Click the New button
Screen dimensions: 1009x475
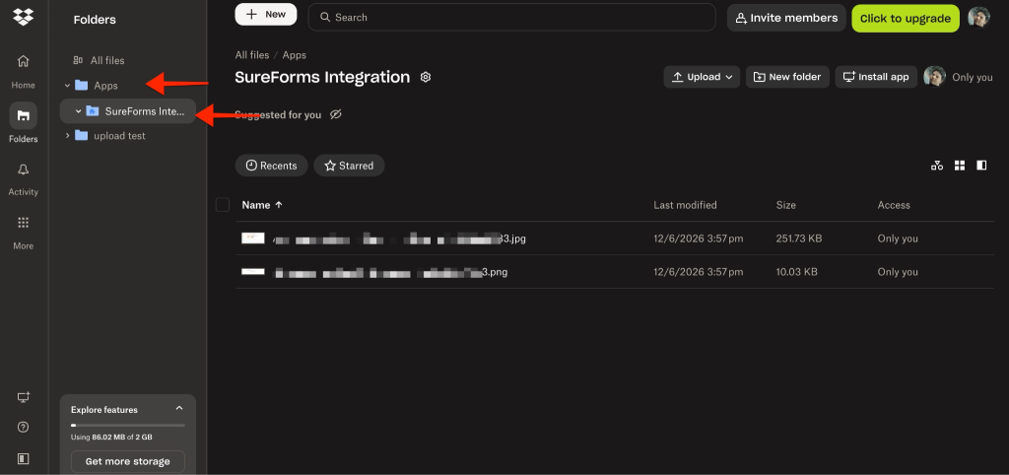tap(266, 14)
